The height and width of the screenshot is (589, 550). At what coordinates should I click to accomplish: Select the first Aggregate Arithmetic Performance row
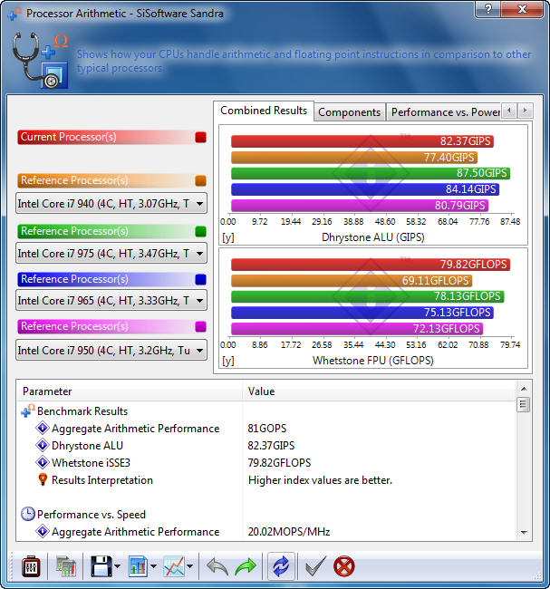click(266, 429)
